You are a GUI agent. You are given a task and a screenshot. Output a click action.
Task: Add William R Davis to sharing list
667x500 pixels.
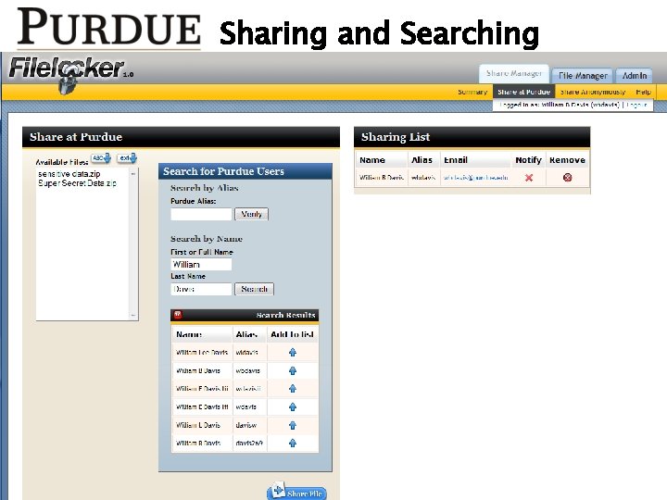point(292,443)
